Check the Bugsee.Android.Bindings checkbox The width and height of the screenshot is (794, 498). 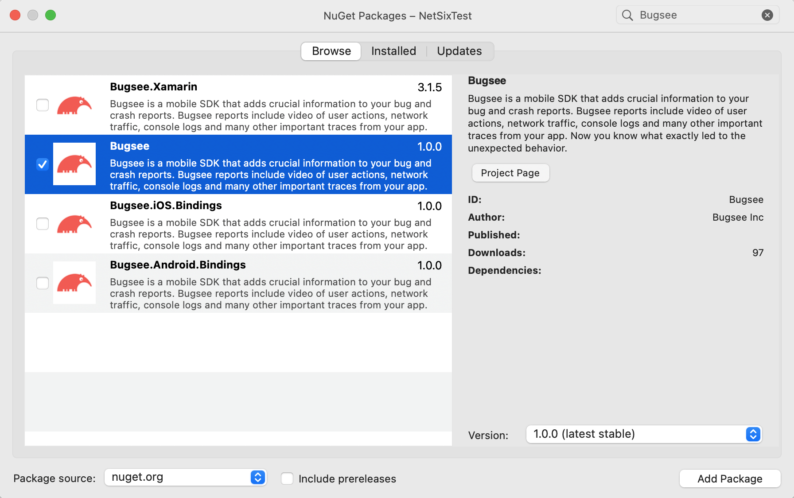click(x=42, y=283)
